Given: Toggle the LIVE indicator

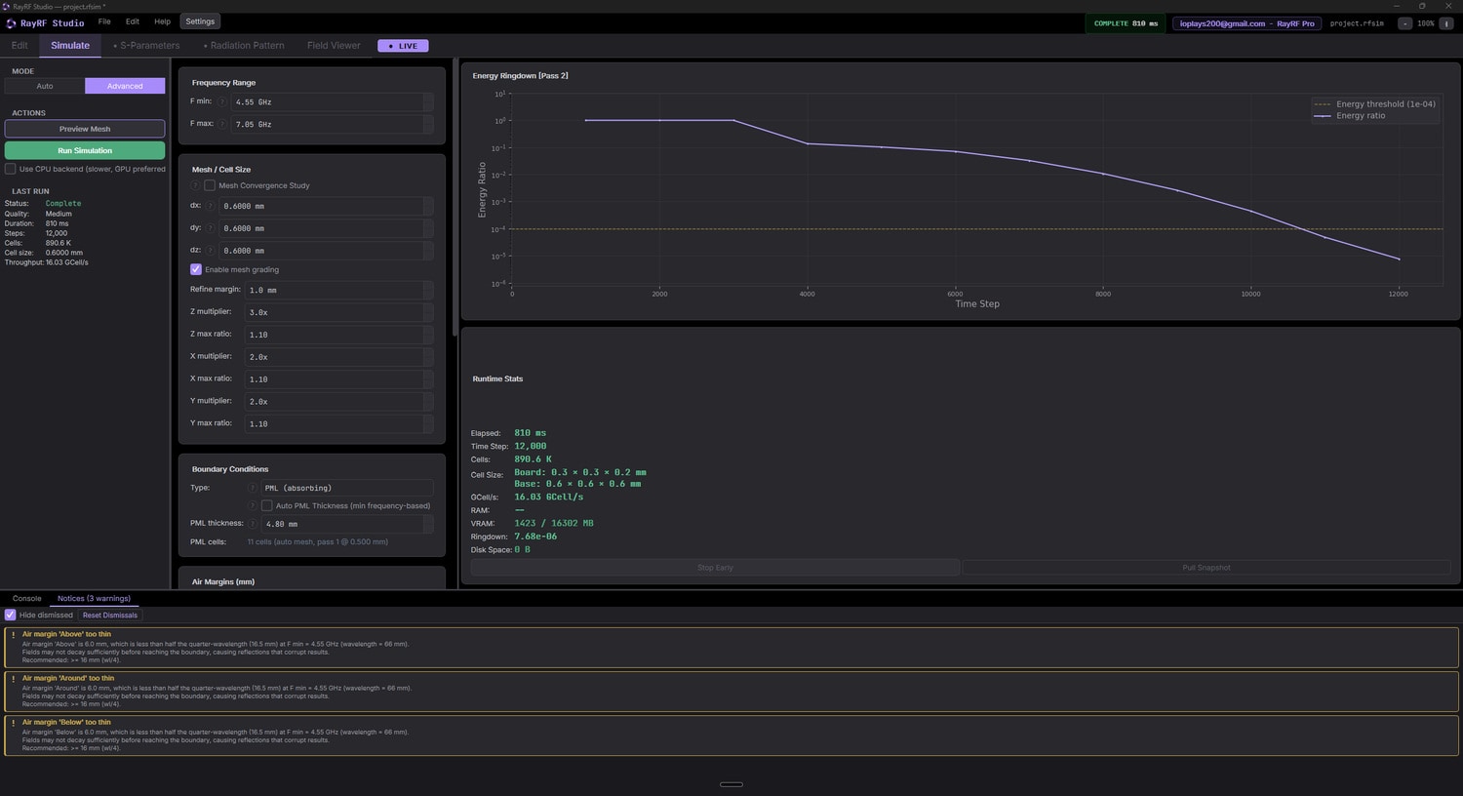Looking at the screenshot, I should point(403,46).
